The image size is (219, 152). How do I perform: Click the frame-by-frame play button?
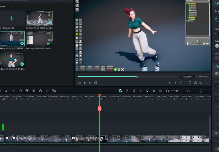tap(85, 83)
